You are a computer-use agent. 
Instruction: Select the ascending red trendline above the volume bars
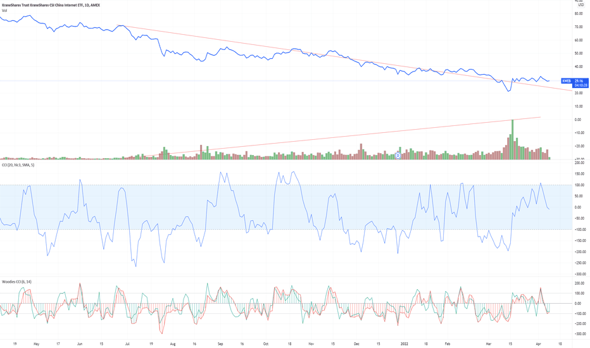pyautogui.click(x=339, y=138)
